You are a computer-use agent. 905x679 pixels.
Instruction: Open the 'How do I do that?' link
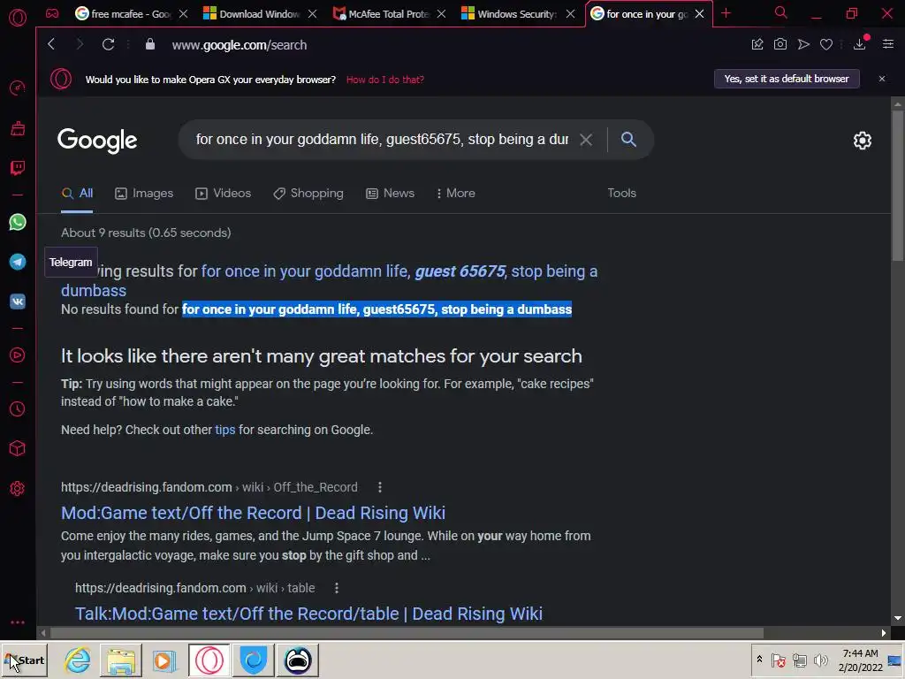pos(385,80)
